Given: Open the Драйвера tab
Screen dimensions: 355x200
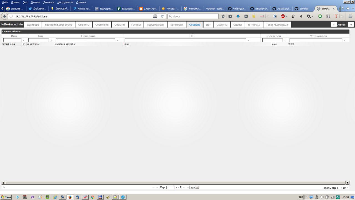Looking at the screenshot, I should pyautogui.click(x=33, y=25).
